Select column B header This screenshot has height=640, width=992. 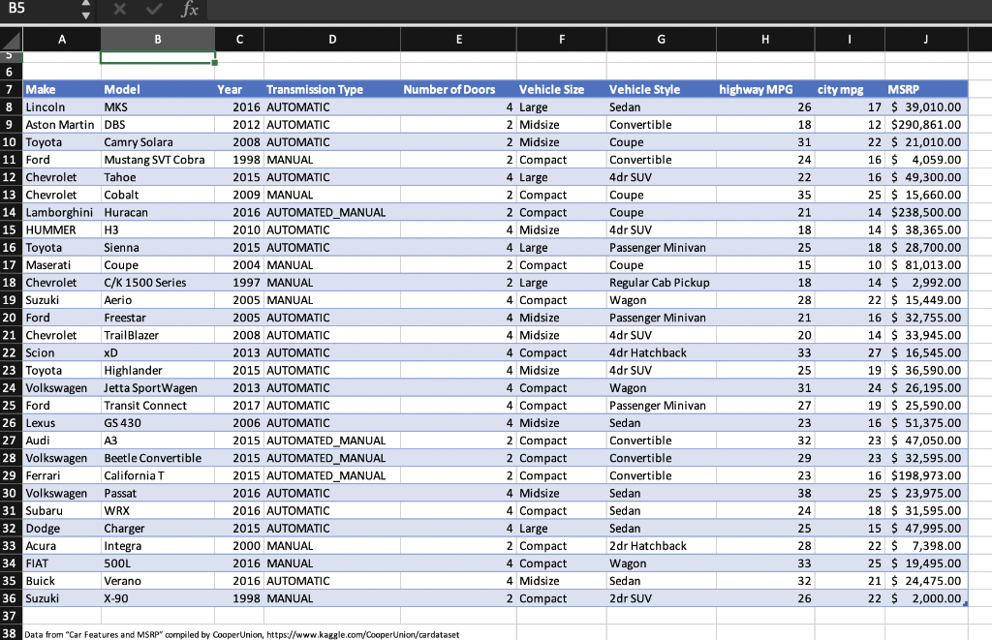[157, 39]
